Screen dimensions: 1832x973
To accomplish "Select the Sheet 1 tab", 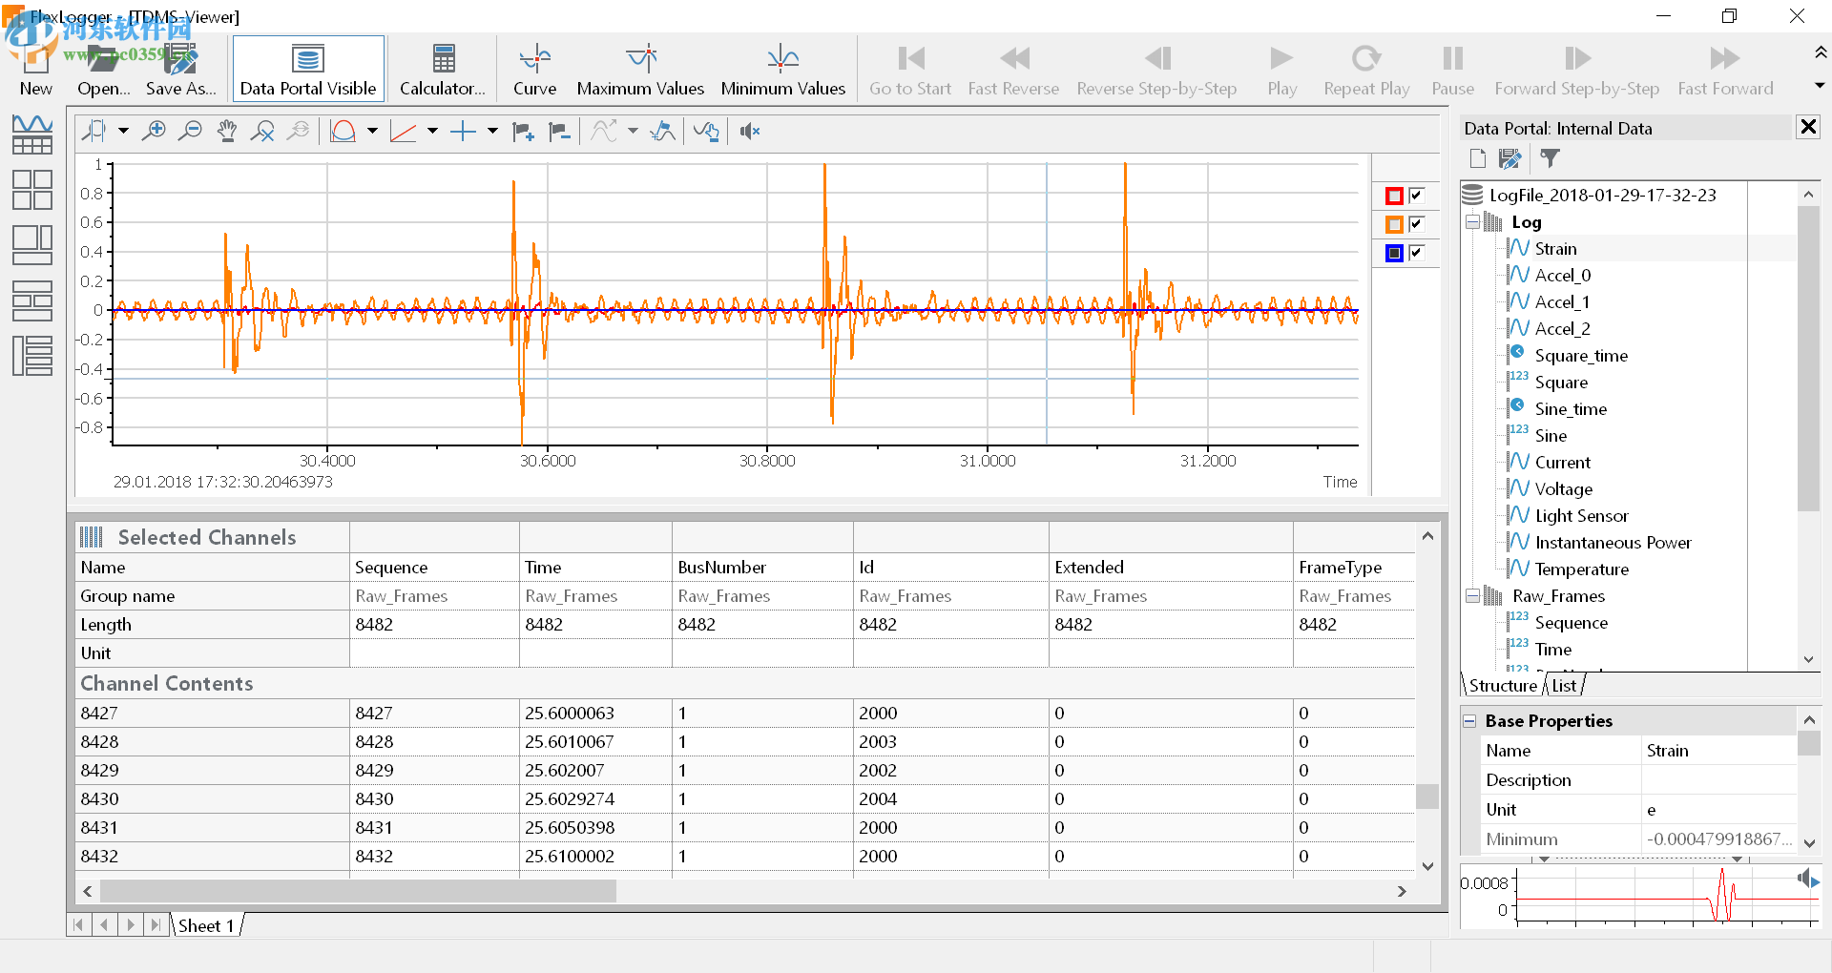I will coord(206,925).
